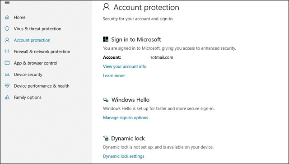The image size is (289, 164).
Task: Open Dynamic lock settings link
Action: [x=124, y=156]
